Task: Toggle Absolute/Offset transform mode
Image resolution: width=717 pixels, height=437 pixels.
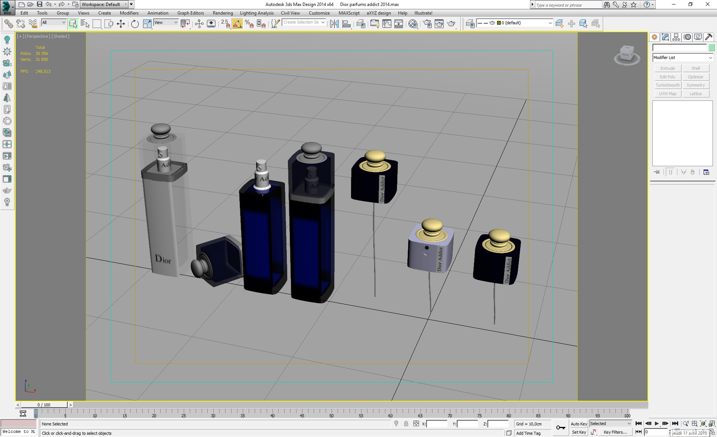Action: [x=416, y=424]
